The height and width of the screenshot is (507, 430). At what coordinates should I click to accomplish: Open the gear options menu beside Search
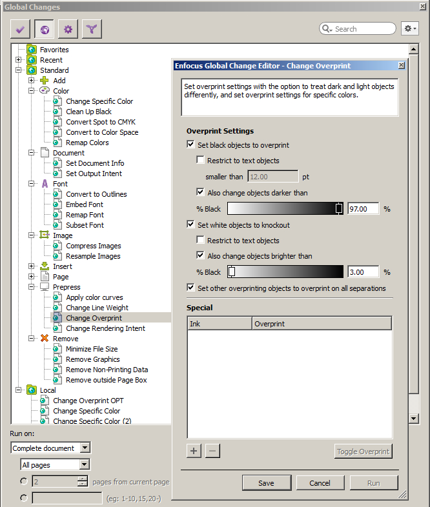pyautogui.click(x=410, y=29)
